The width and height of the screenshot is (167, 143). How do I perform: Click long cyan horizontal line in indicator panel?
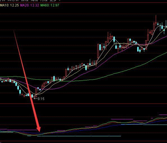(79, 136)
